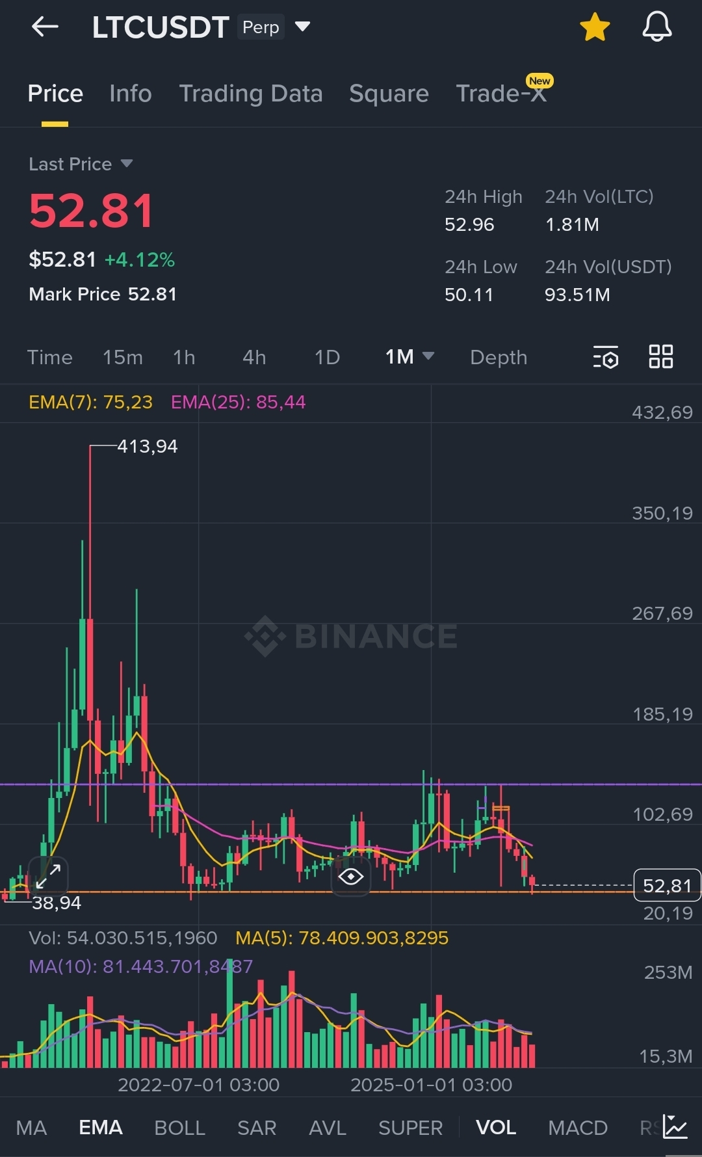Viewport: 702px width, 1157px height.
Task: Open the Square tab
Action: click(389, 94)
